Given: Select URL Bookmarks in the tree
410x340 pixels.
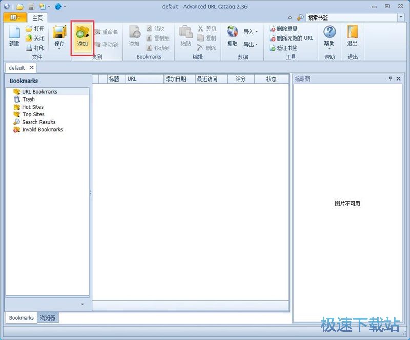Looking at the screenshot, I should click(x=39, y=92).
